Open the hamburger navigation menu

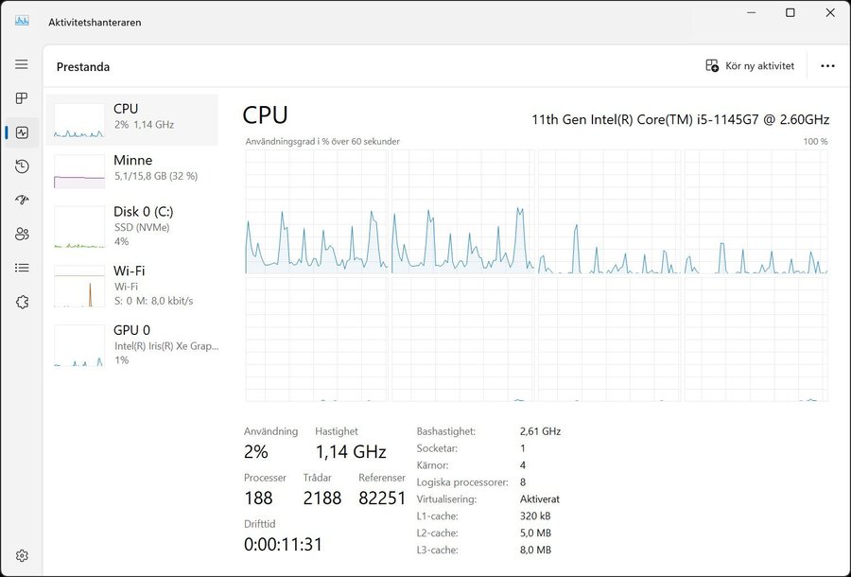click(x=22, y=64)
